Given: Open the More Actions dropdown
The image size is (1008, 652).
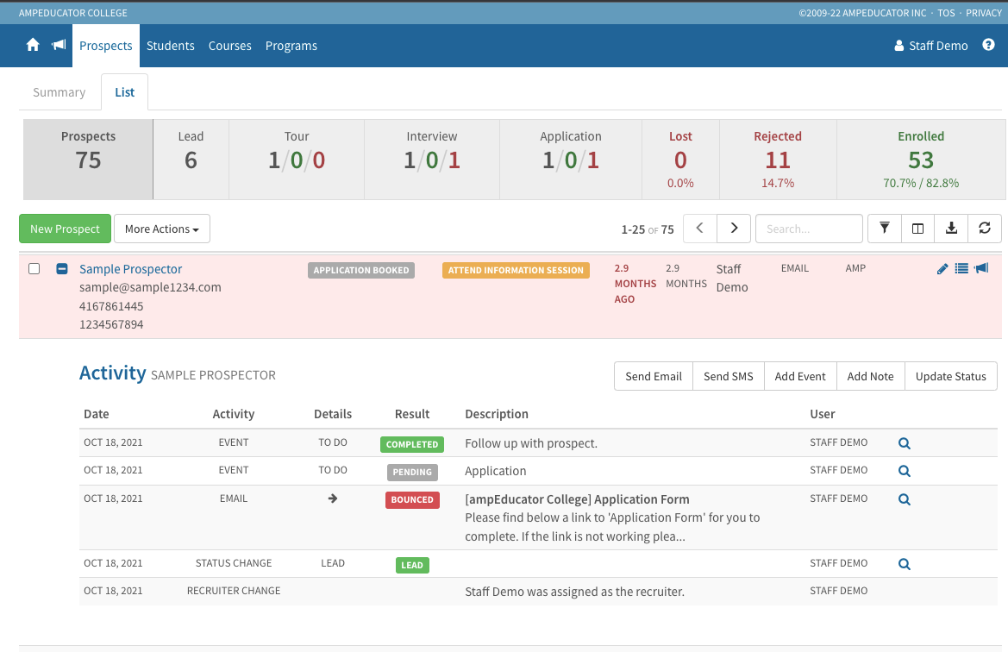Looking at the screenshot, I should point(161,229).
